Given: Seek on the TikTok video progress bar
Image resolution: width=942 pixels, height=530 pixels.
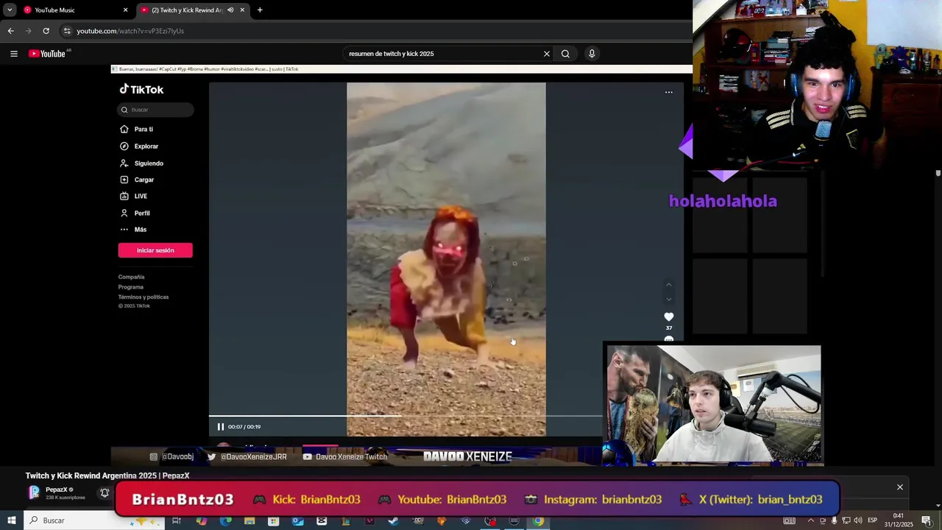Looking at the screenshot, I should click(406, 416).
